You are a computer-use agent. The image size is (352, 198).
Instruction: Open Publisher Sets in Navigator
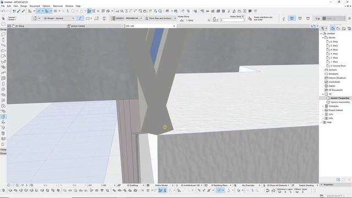(349, 29)
